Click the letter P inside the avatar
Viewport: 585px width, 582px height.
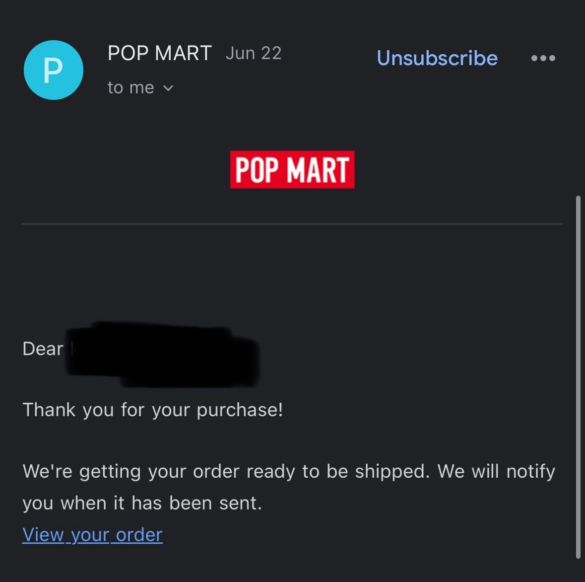(54, 70)
